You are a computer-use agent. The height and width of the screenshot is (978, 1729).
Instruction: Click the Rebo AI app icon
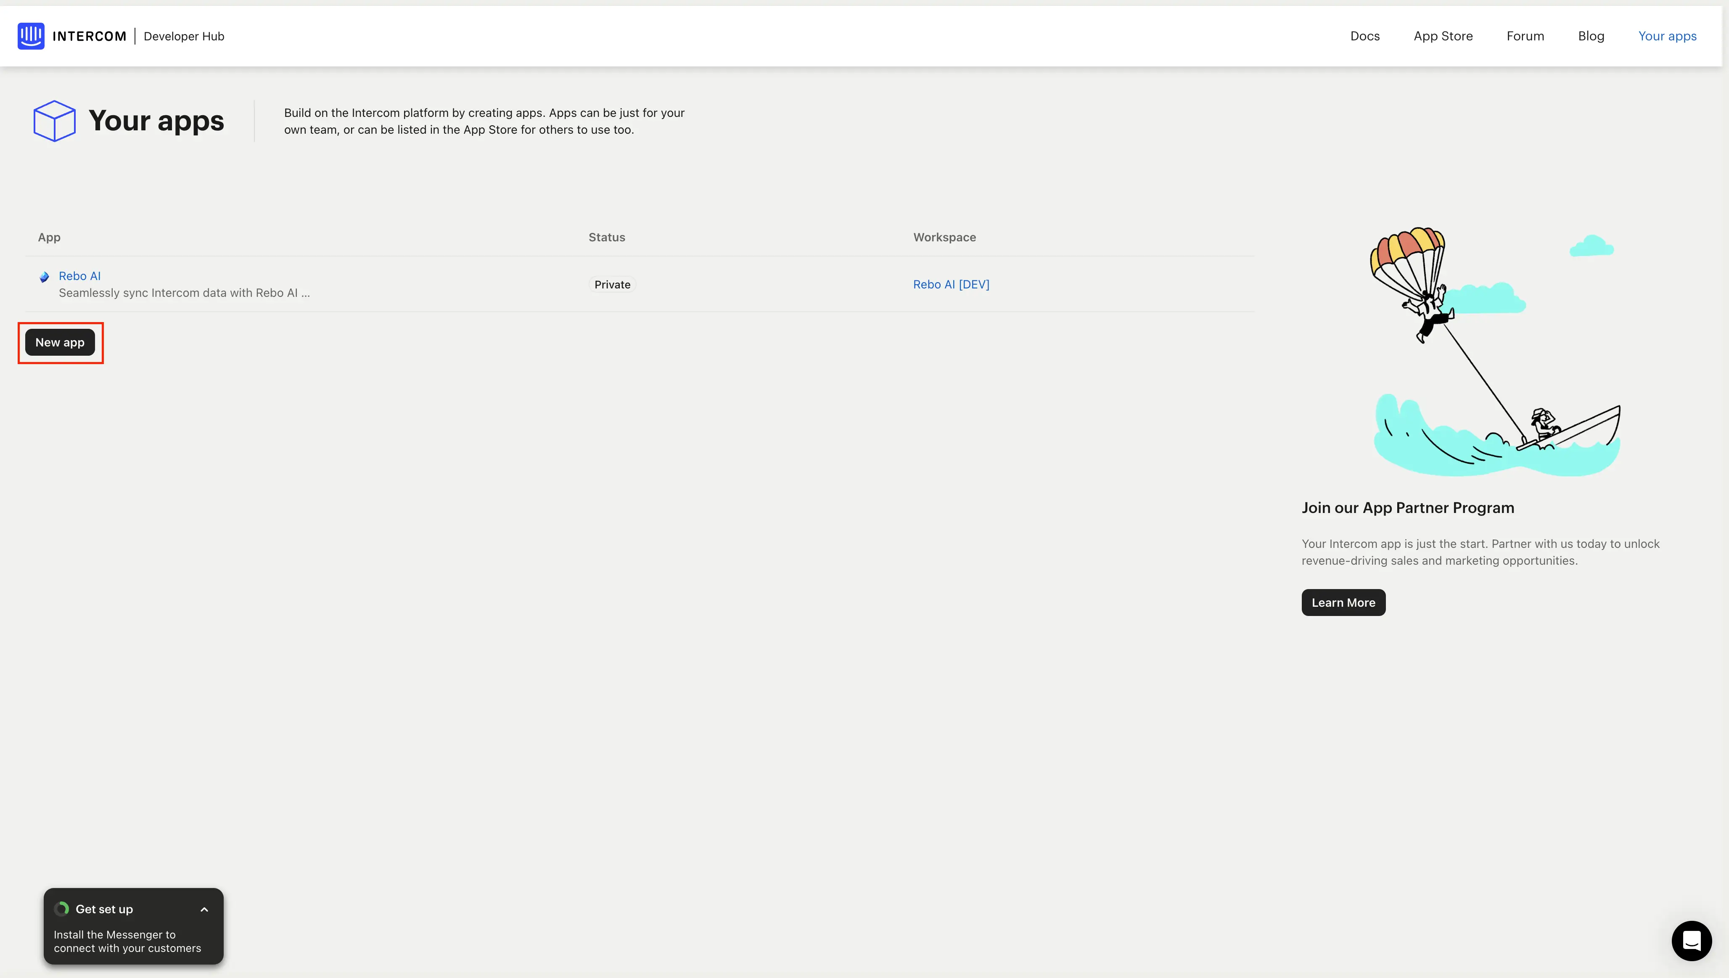(44, 277)
